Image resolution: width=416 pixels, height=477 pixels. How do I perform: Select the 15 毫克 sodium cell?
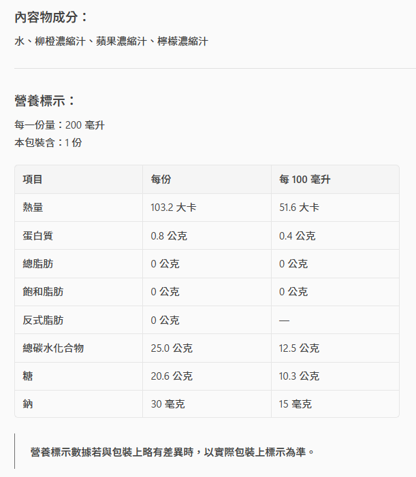(295, 404)
